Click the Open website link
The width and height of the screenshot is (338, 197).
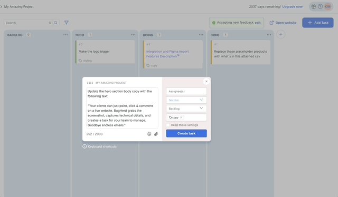(283, 23)
